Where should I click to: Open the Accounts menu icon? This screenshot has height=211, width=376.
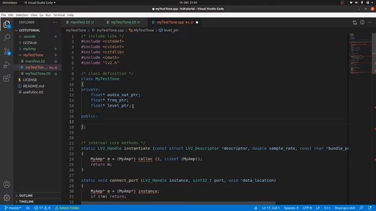click(x=6, y=184)
